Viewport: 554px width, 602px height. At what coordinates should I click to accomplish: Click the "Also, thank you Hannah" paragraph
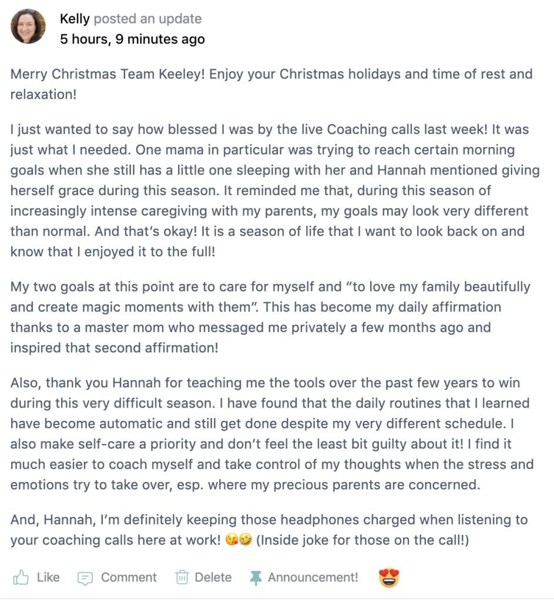271,434
